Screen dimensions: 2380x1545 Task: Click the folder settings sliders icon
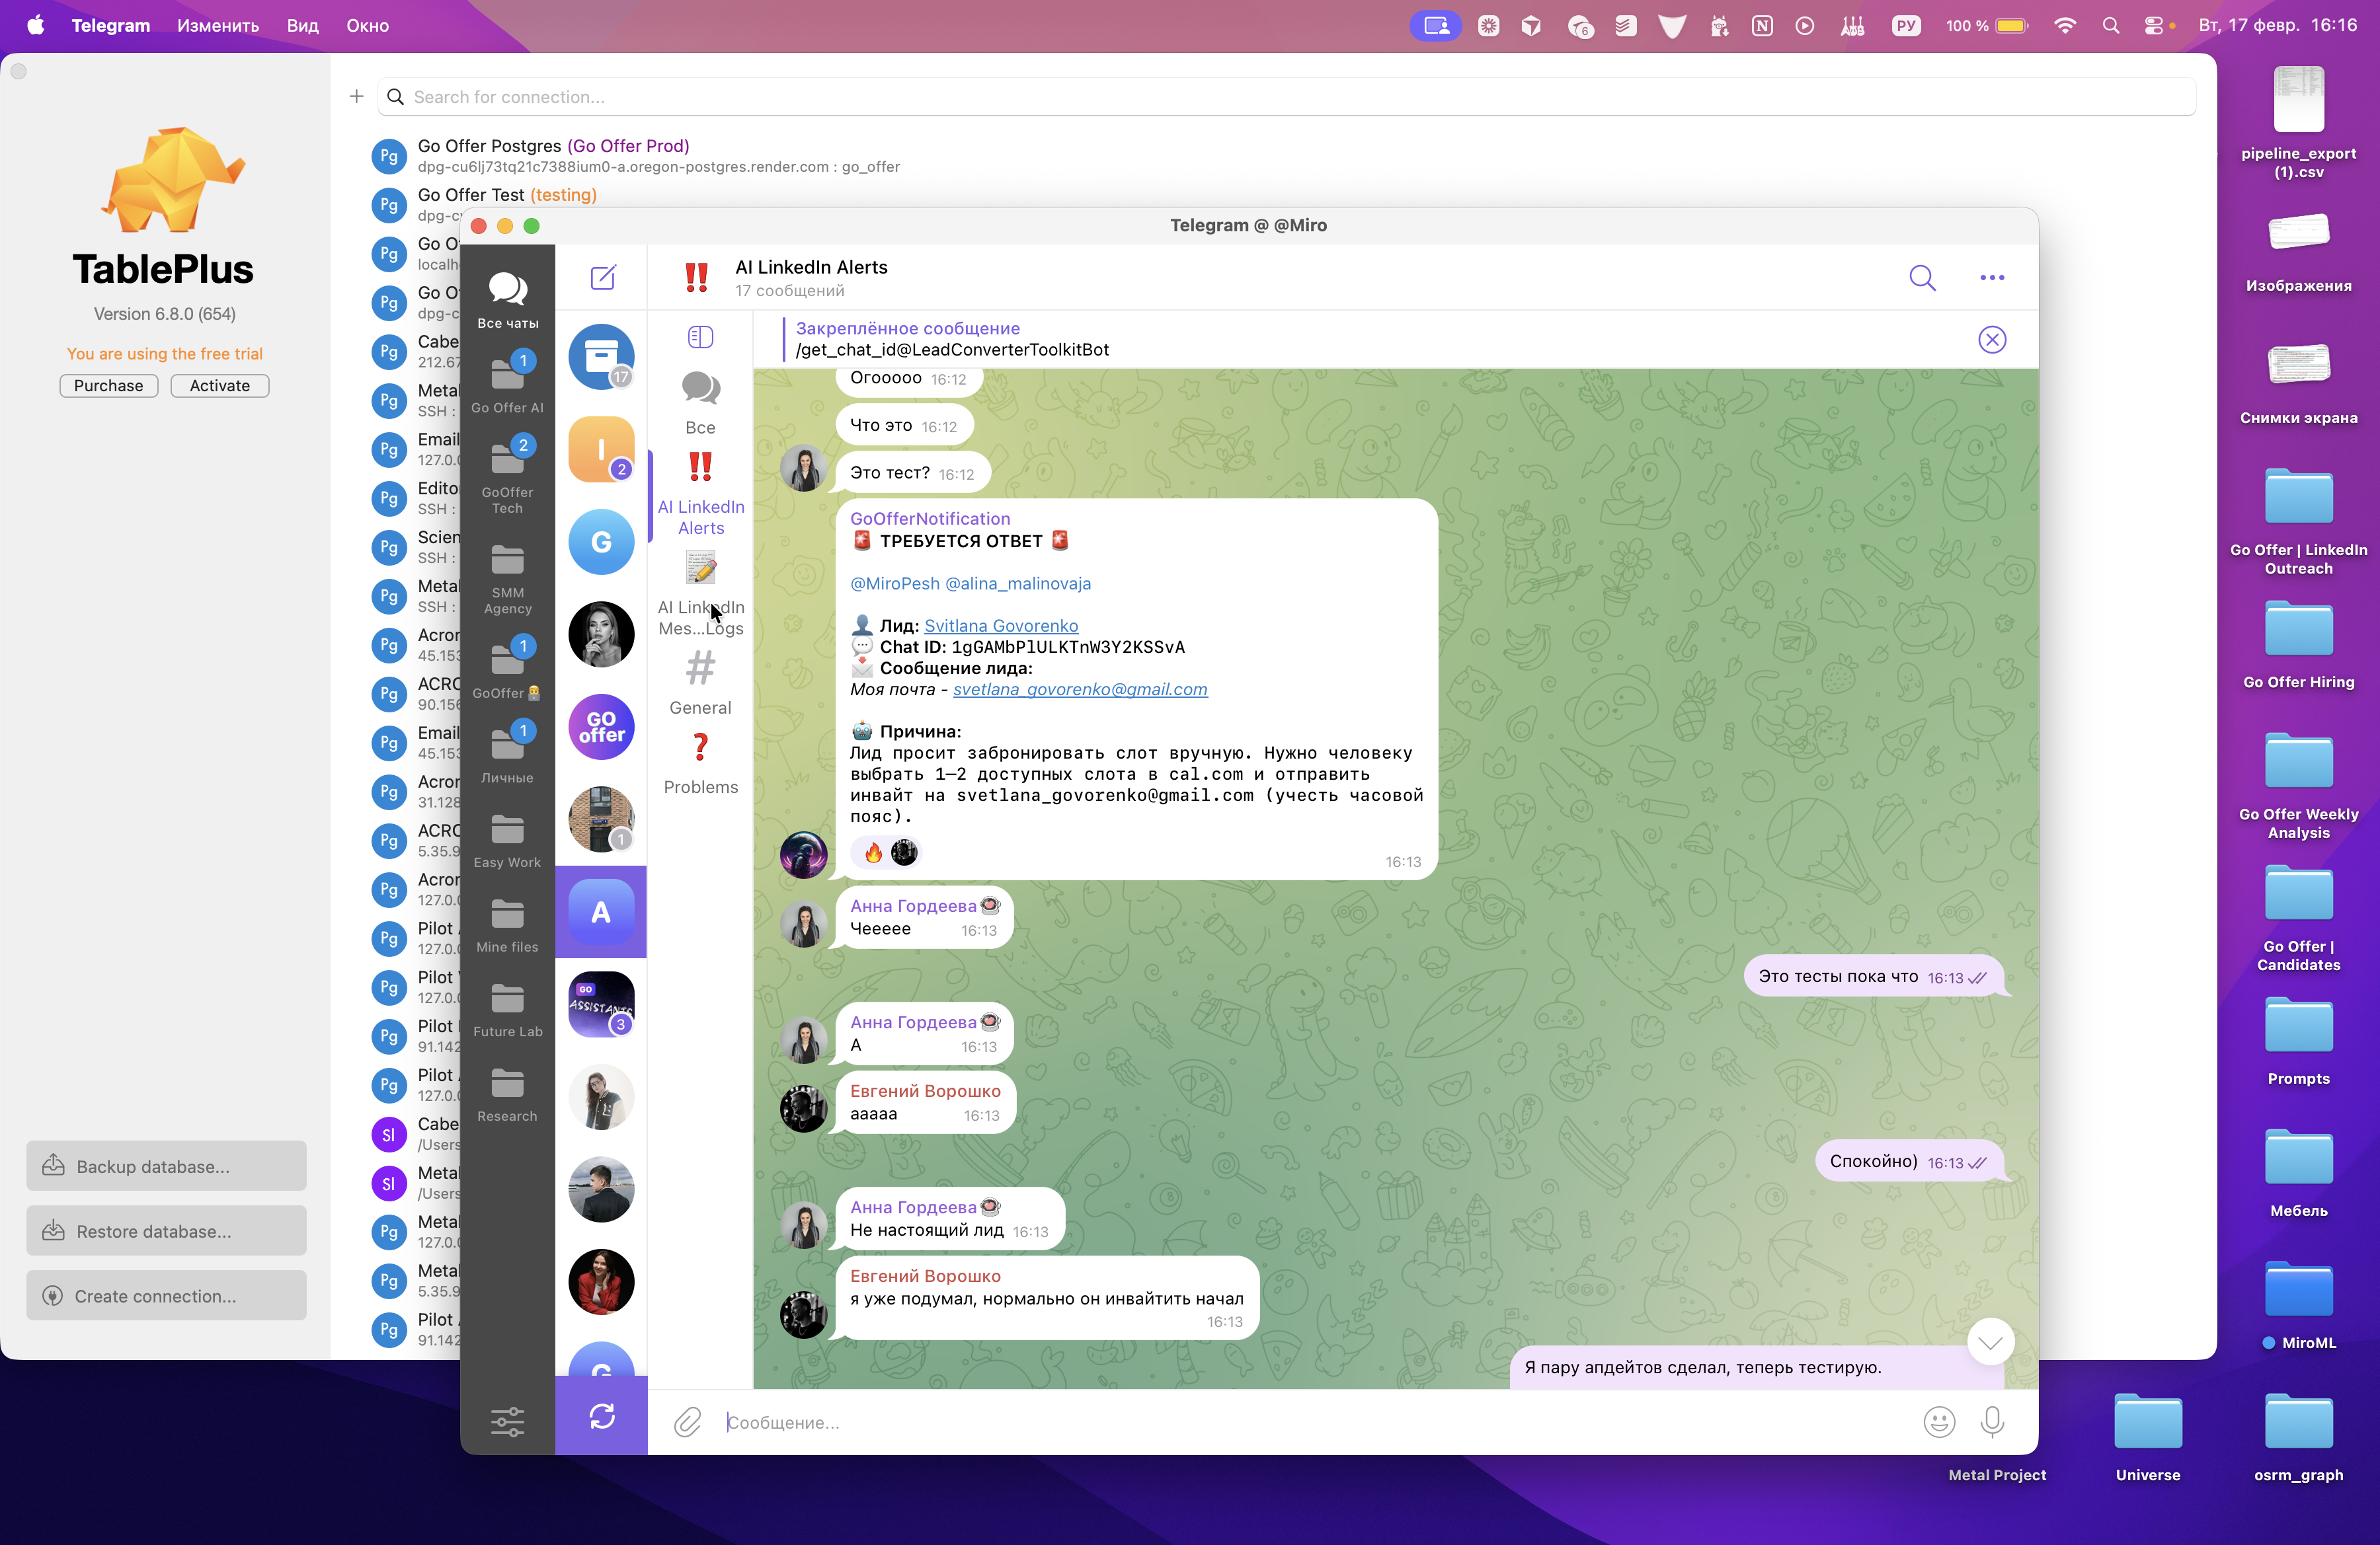507,1421
